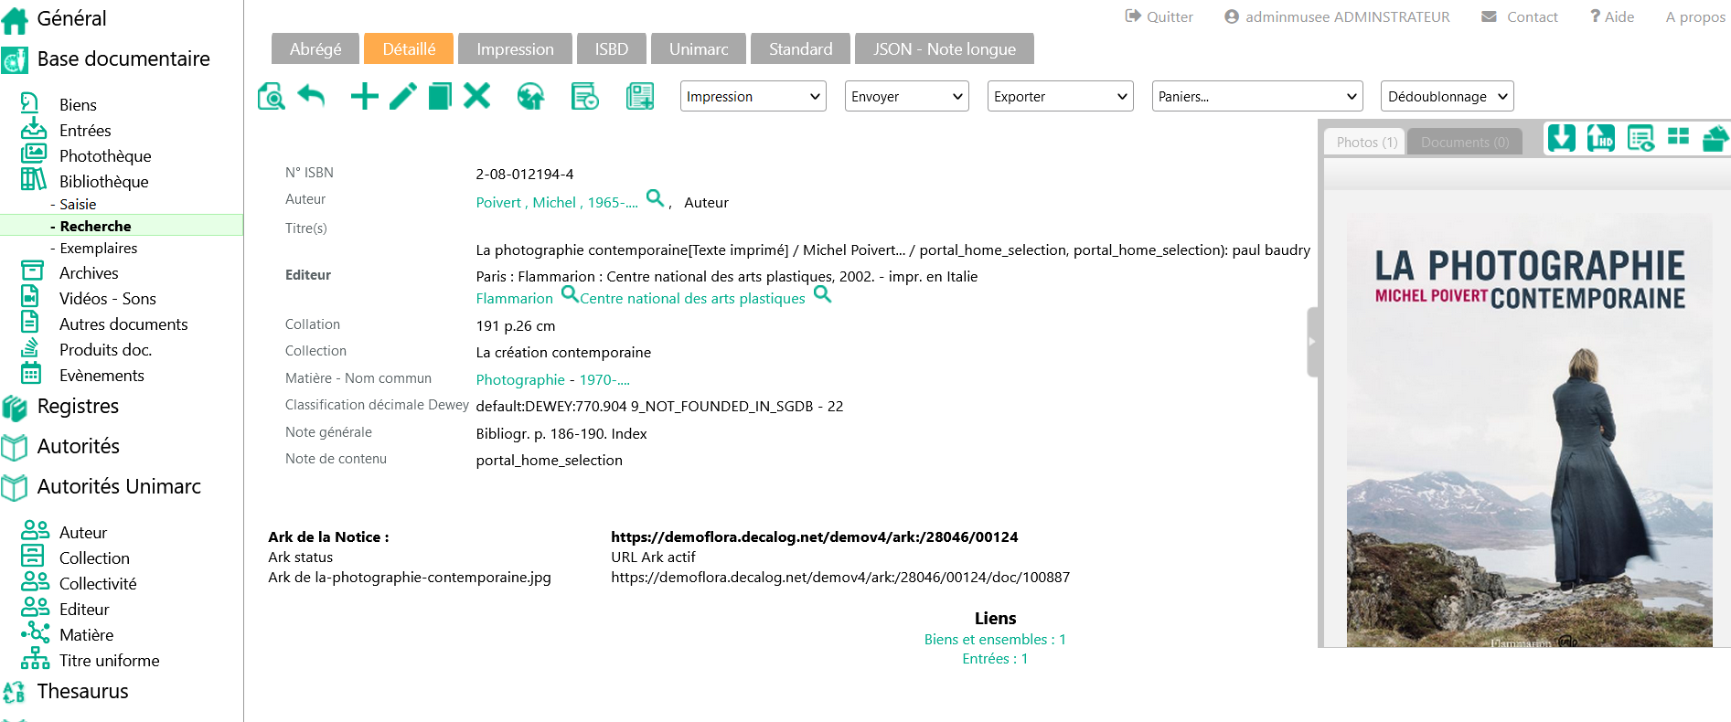Click the Photothèque image icon in sidebar
The width and height of the screenshot is (1731, 722).
34,154
